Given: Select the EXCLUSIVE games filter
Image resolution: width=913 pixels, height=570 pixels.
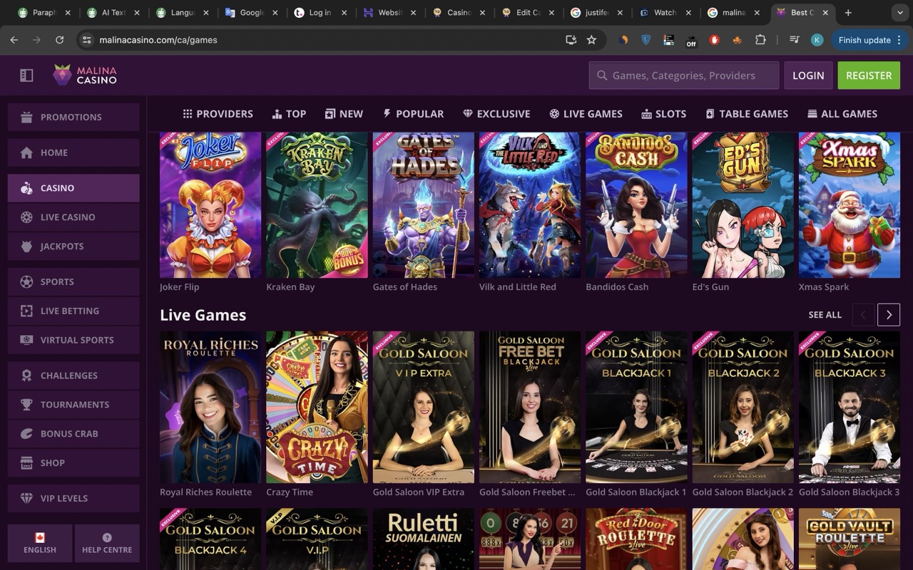Looking at the screenshot, I should coord(496,113).
